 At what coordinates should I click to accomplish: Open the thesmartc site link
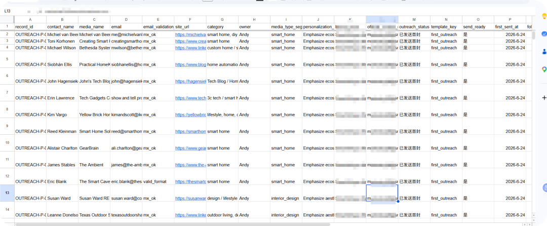click(190, 182)
